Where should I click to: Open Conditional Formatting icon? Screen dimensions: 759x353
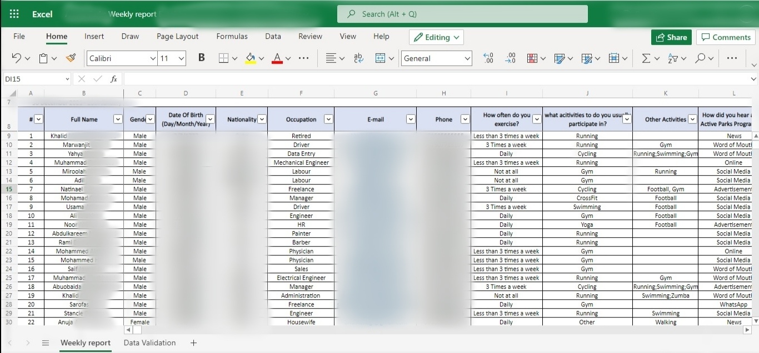[x=532, y=58]
